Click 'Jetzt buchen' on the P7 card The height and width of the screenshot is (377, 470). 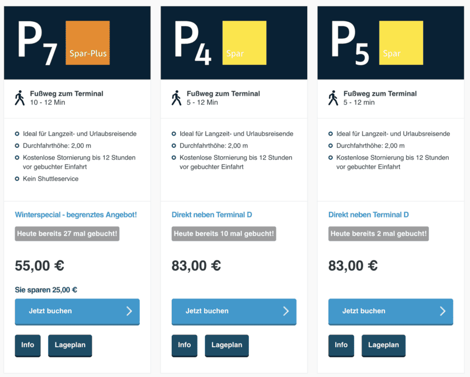(x=77, y=311)
